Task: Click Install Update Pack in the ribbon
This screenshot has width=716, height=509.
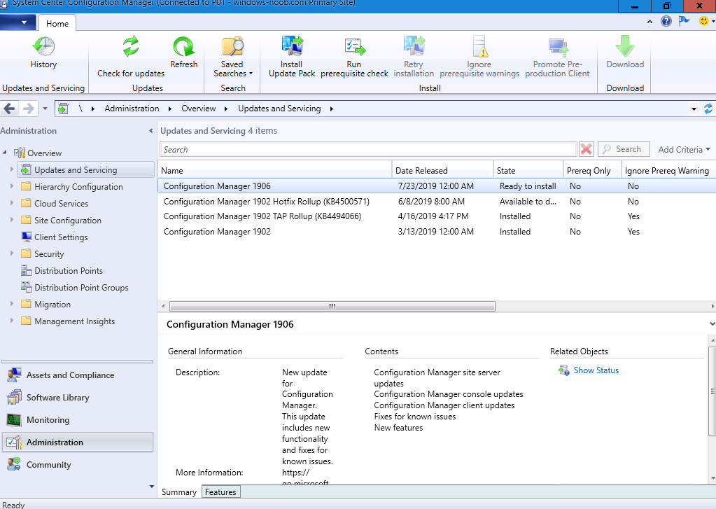Action: pyautogui.click(x=292, y=57)
